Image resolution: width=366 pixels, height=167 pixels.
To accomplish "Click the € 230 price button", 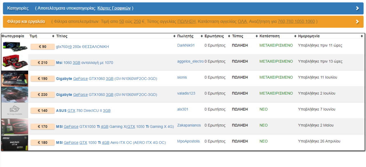I will [42, 94].
